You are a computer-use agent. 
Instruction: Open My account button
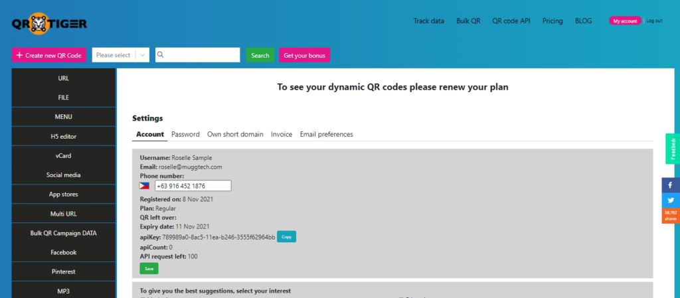[x=625, y=21]
